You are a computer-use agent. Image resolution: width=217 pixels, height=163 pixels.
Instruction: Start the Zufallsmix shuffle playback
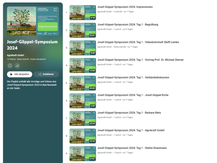pos(46,74)
